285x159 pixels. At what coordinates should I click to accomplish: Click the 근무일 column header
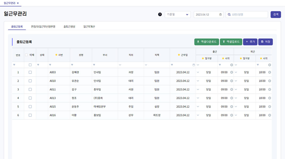pyautogui.click(x=183, y=55)
